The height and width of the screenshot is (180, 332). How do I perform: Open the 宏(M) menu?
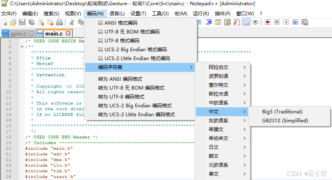click(x=181, y=14)
